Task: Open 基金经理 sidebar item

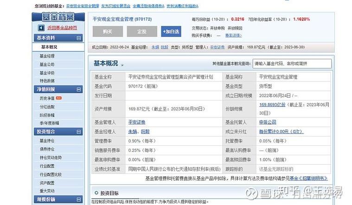Action: [x=47, y=56]
